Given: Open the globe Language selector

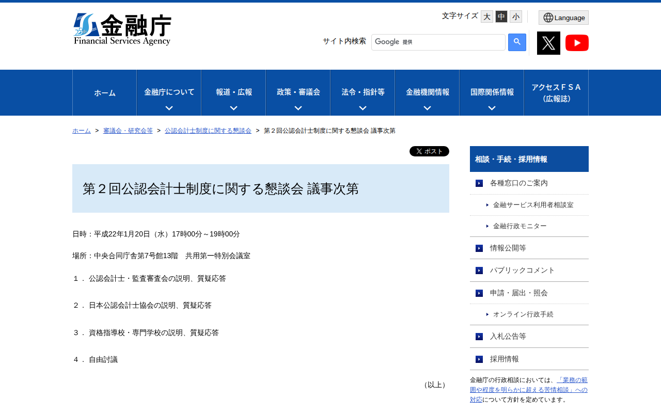Looking at the screenshot, I should pos(563,17).
